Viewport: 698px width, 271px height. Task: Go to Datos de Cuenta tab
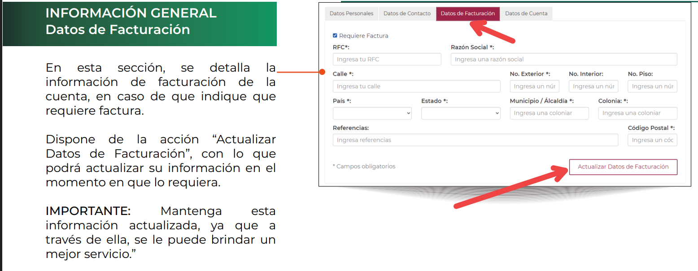(x=526, y=13)
